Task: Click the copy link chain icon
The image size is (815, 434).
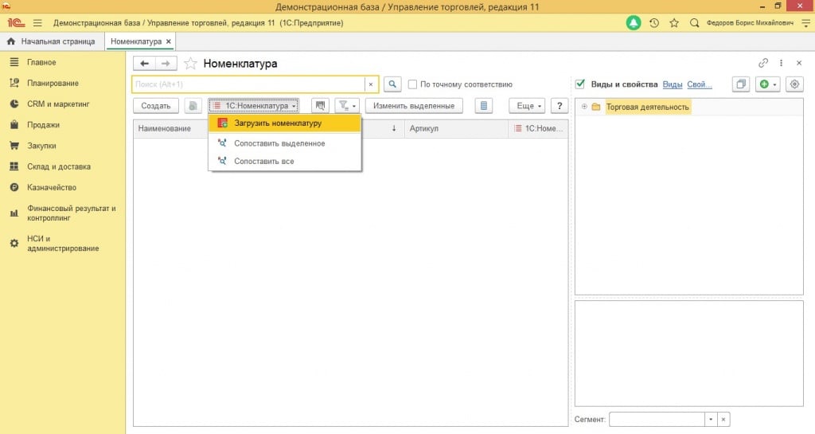Action: click(763, 64)
